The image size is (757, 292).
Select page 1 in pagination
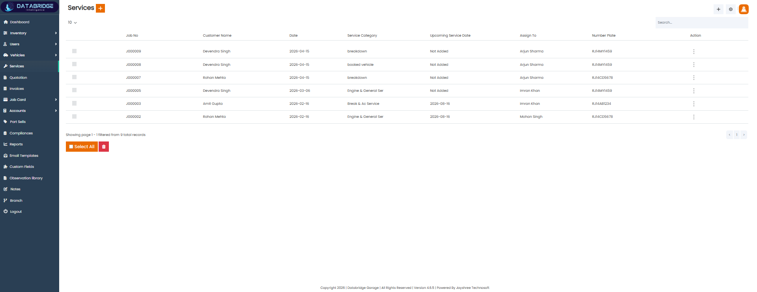click(x=736, y=135)
